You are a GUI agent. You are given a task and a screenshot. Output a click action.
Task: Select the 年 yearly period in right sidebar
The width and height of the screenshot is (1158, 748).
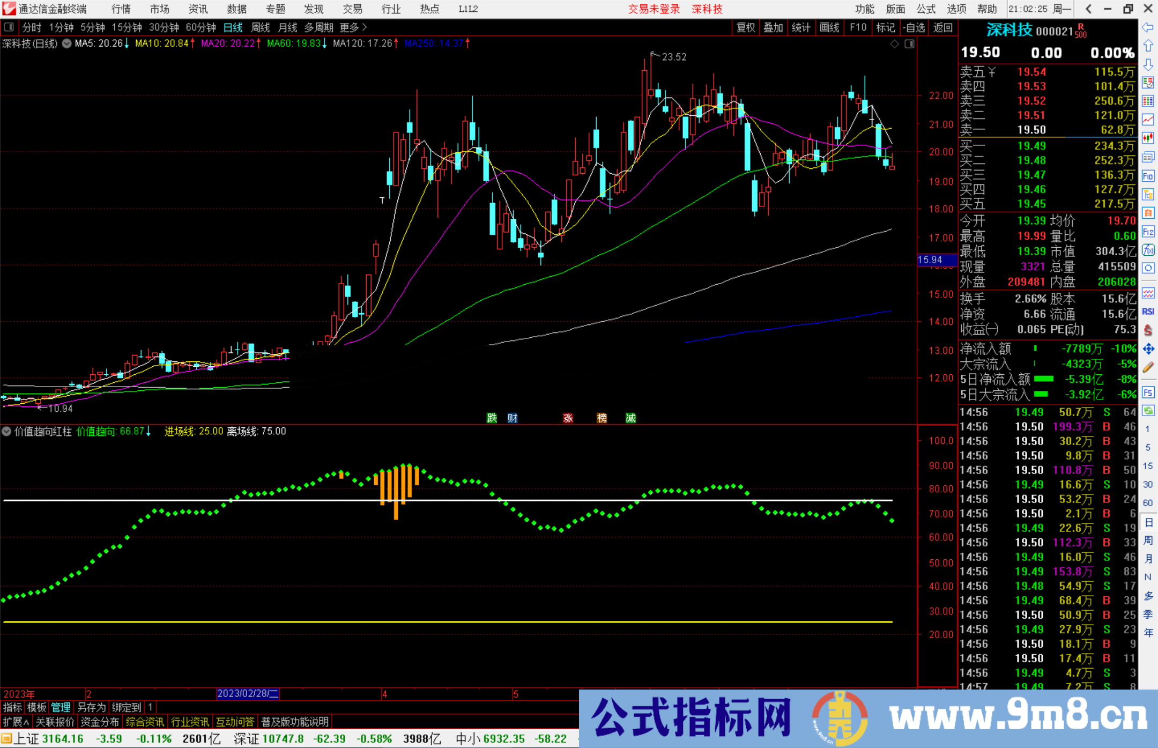(x=1148, y=633)
